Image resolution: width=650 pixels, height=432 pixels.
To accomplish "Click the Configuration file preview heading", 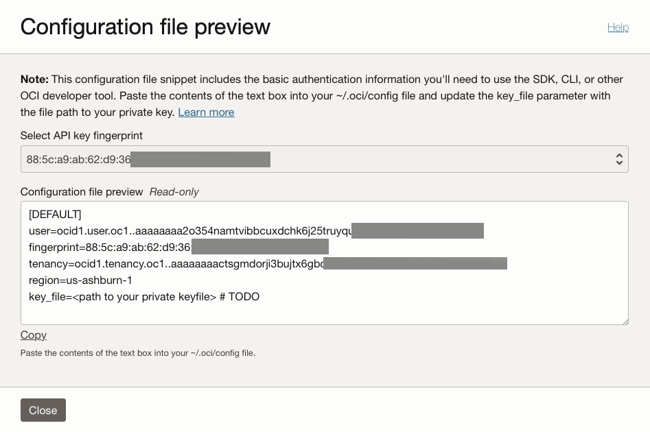I will click(x=145, y=27).
